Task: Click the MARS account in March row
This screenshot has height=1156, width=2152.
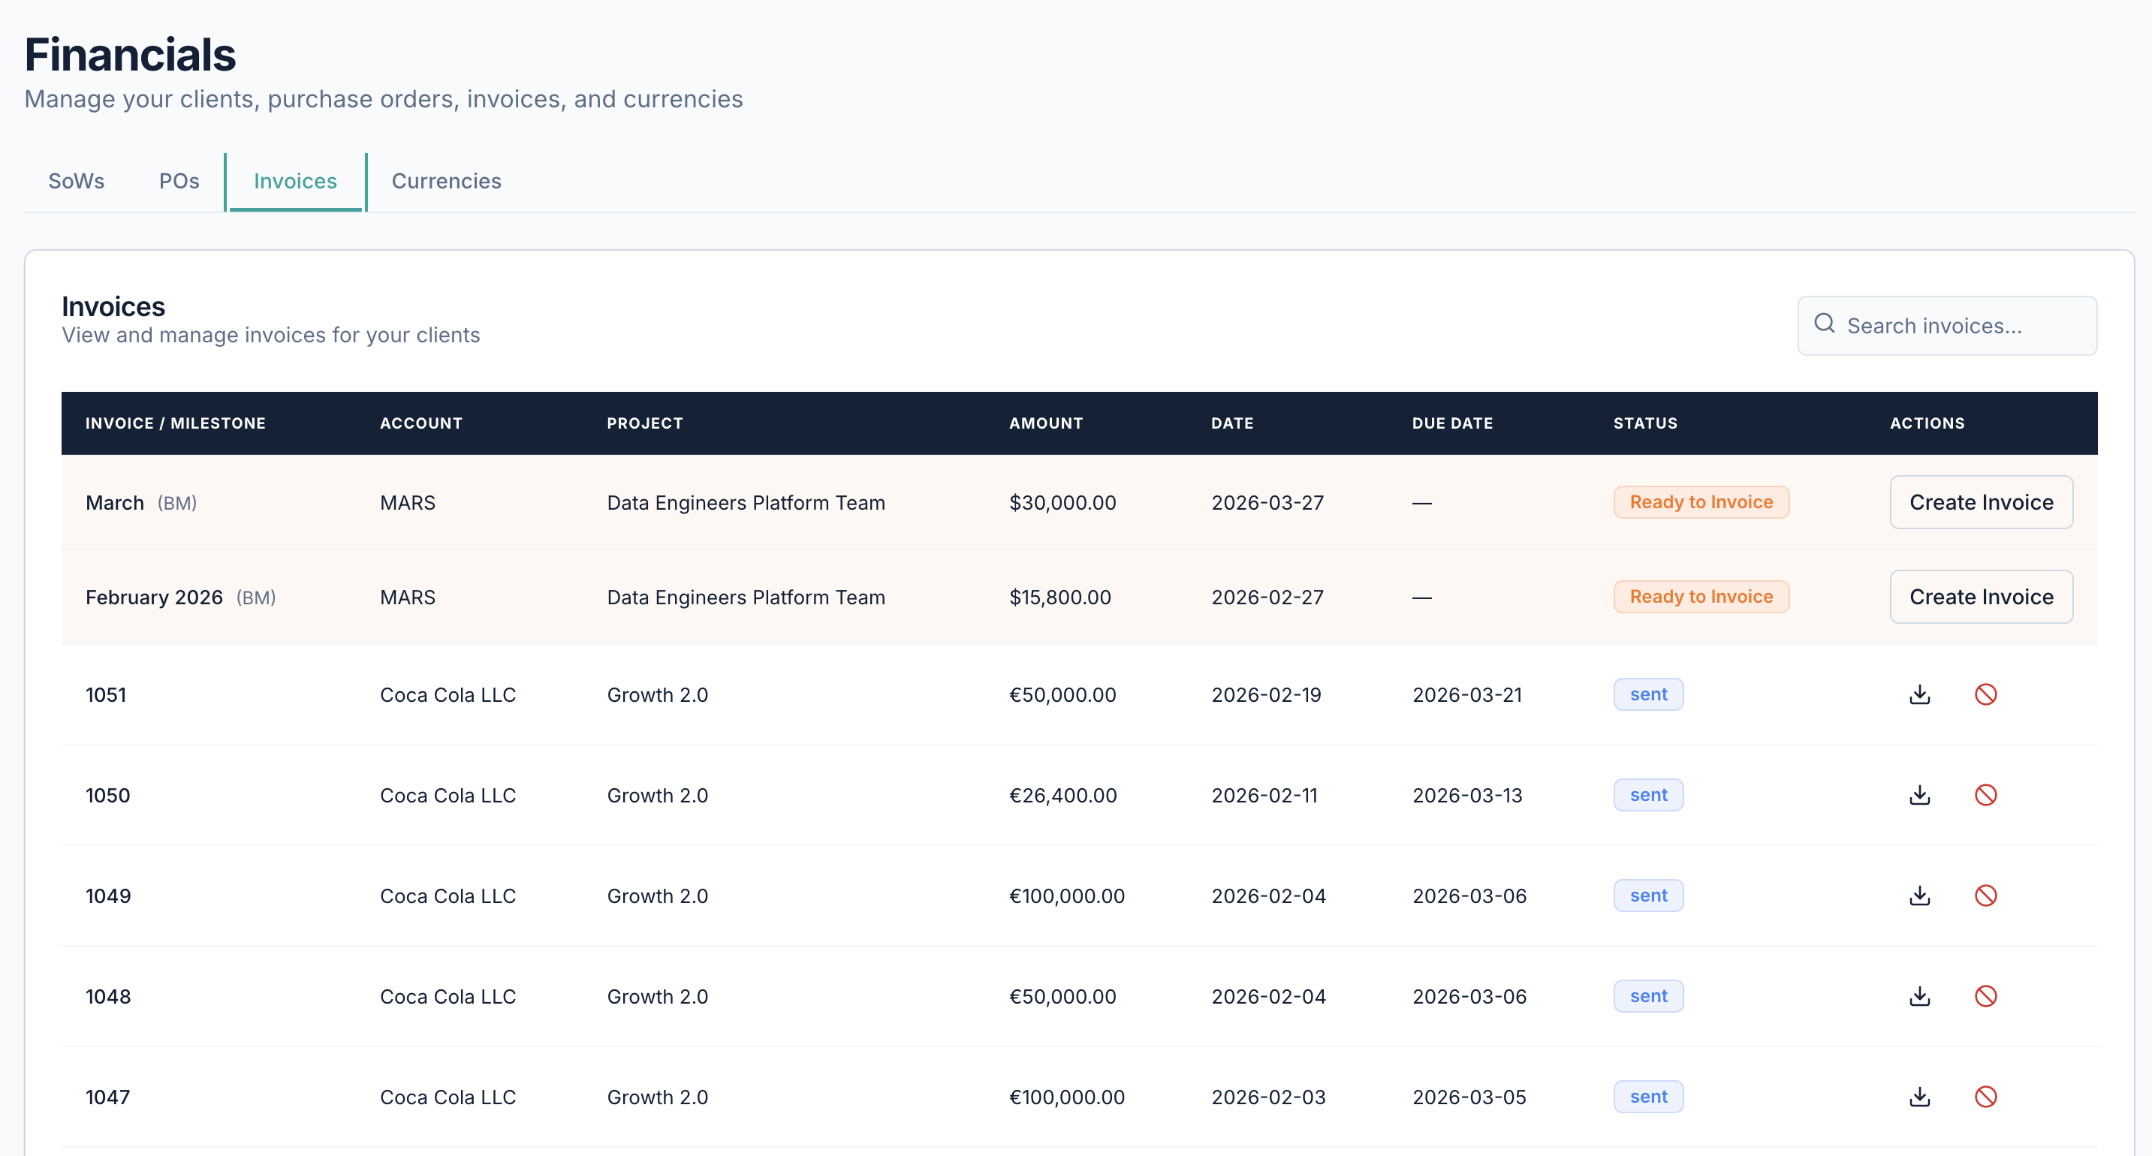Action: (x=408, y=503)
